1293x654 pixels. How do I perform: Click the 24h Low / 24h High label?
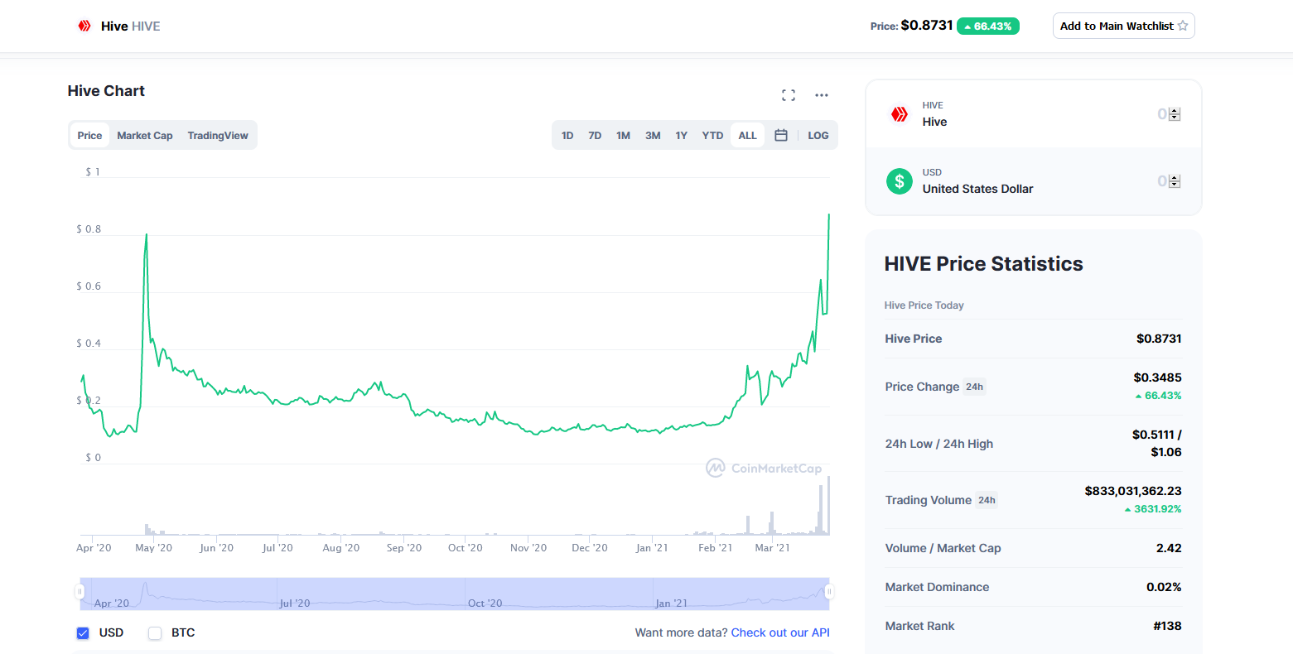pyautogui.click(x=939, y=444)
